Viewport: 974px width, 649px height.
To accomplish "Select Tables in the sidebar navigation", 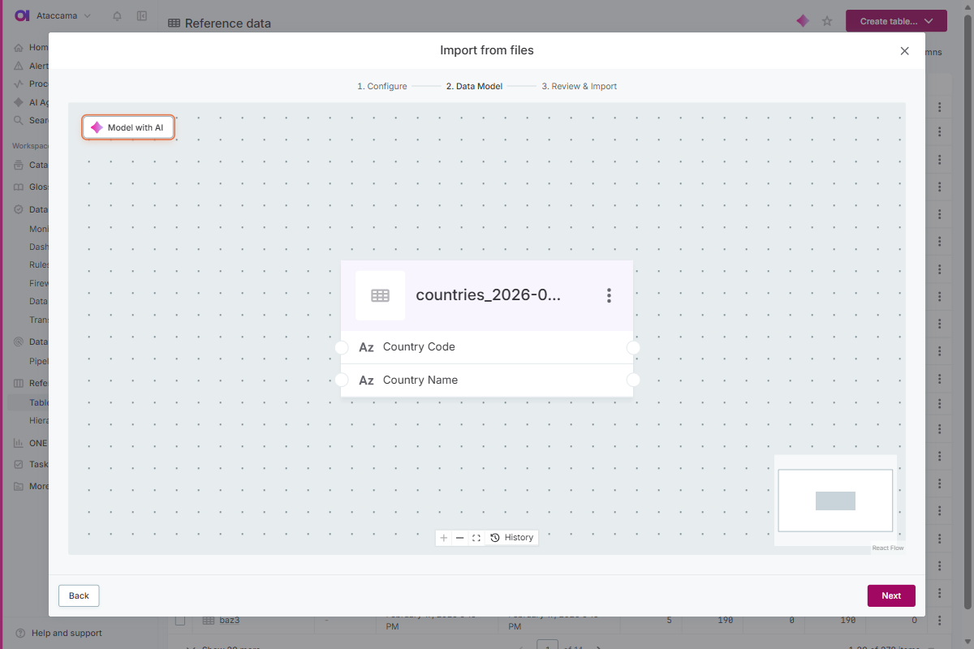I will point(39,402).
